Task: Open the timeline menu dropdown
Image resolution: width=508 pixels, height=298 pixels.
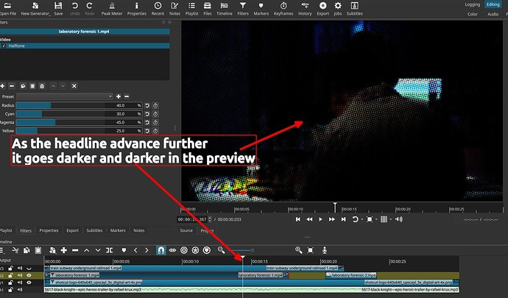Action: click(4, 250)
